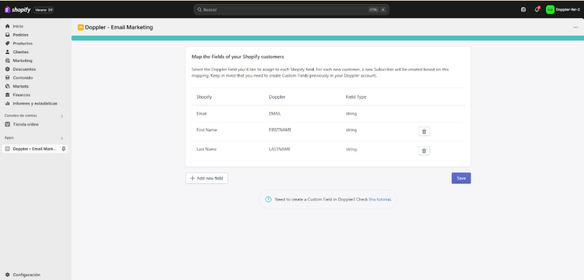Open the Doppler-fer-2 account menu
584x280 pixels.
click(563, 10)
